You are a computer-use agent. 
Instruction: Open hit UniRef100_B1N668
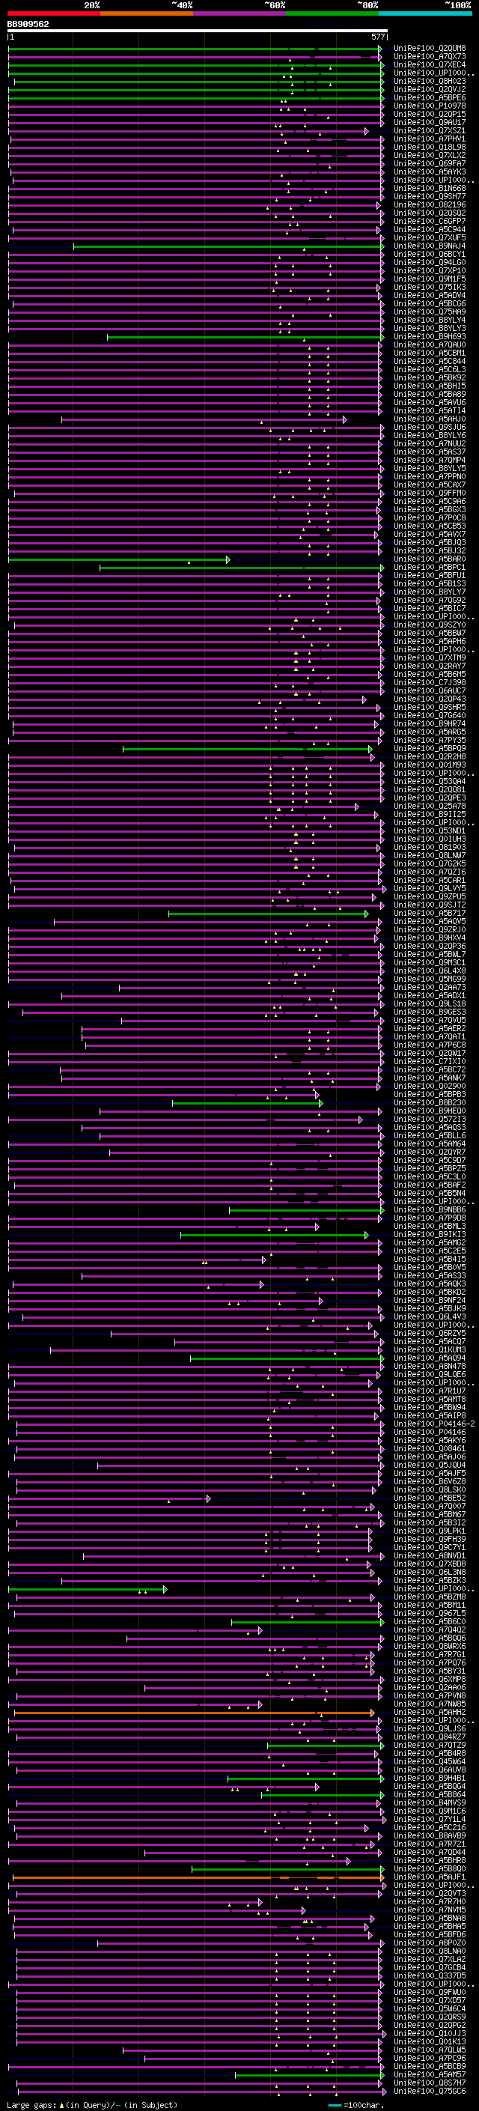(430, 189)
